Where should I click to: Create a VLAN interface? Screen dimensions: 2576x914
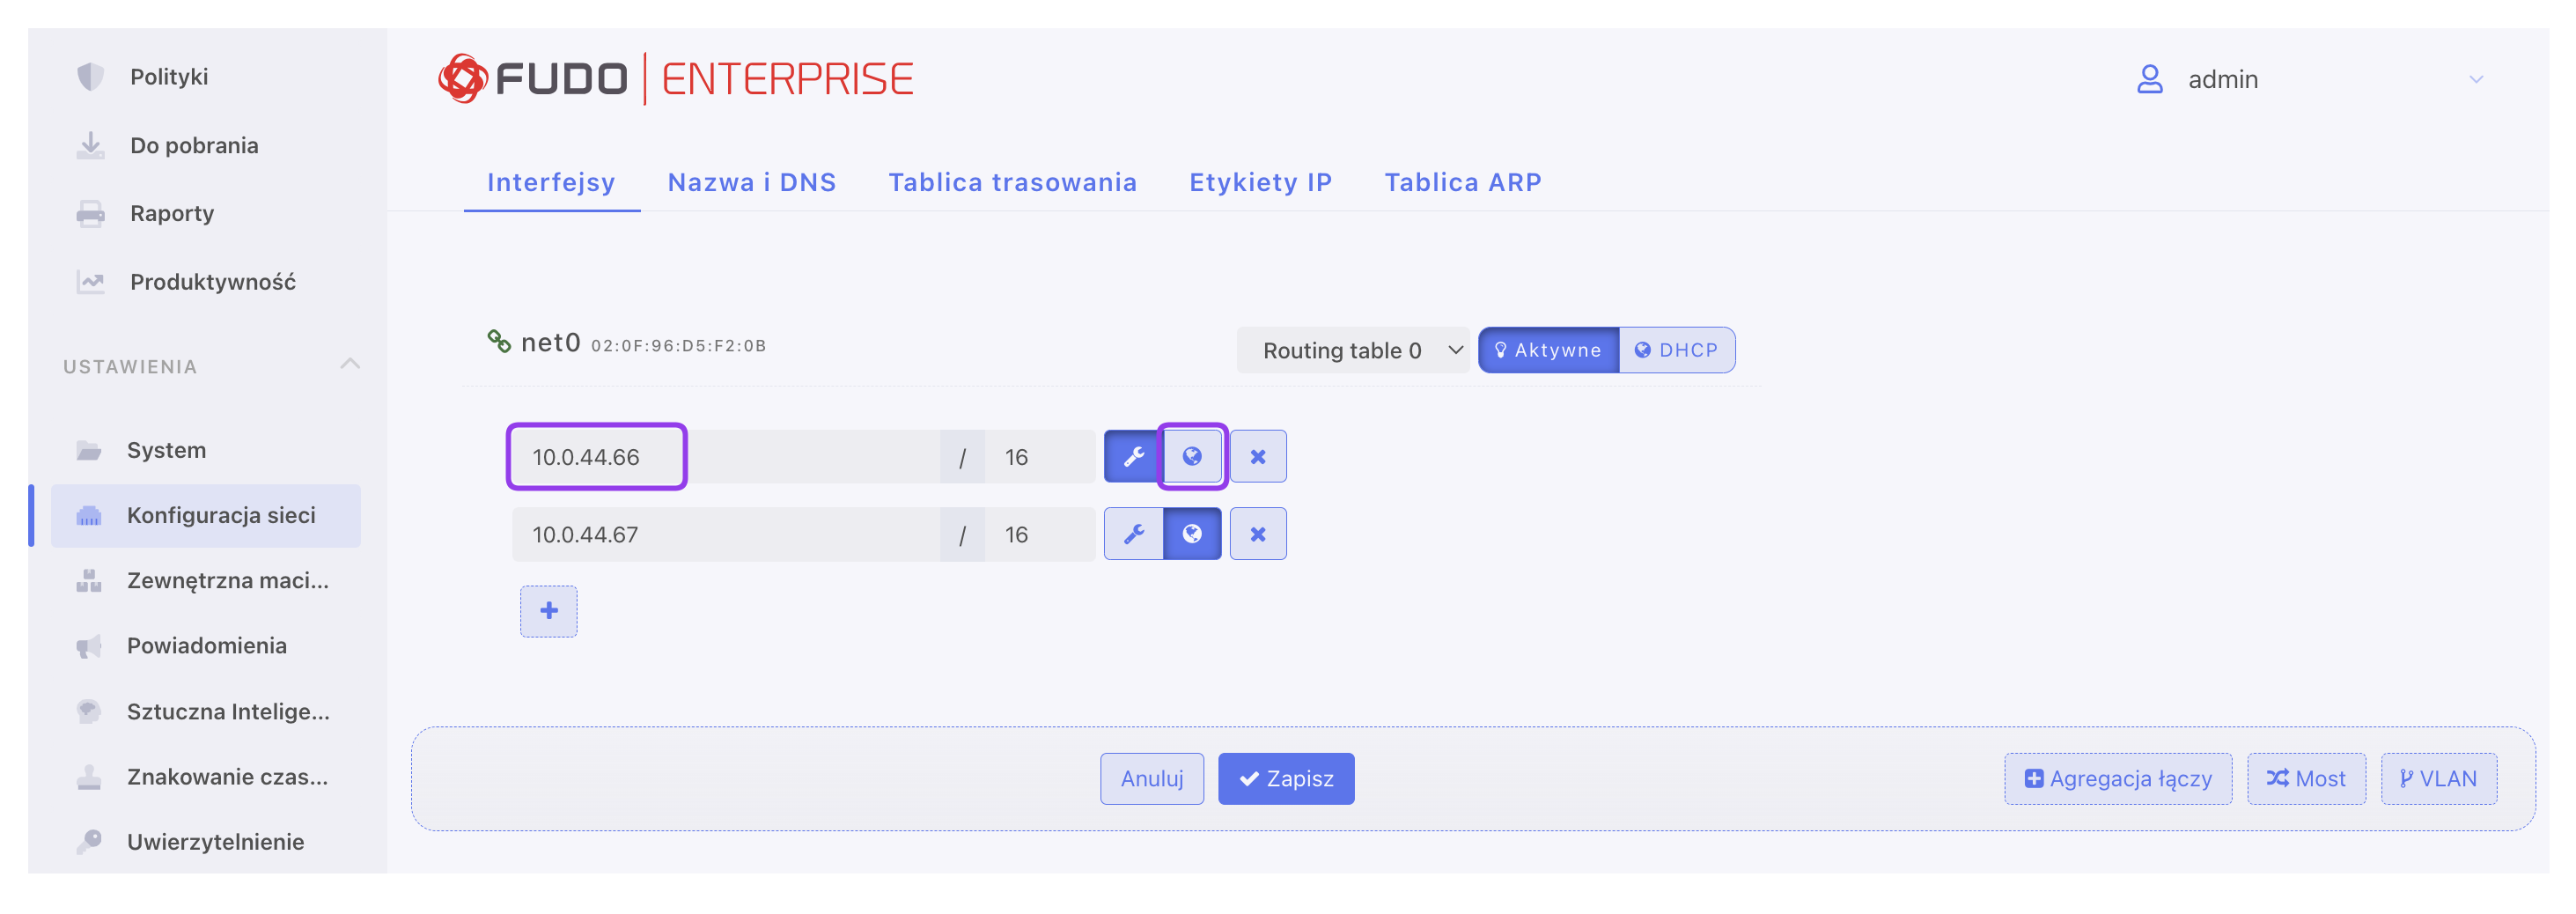[x=2438, y=779]
